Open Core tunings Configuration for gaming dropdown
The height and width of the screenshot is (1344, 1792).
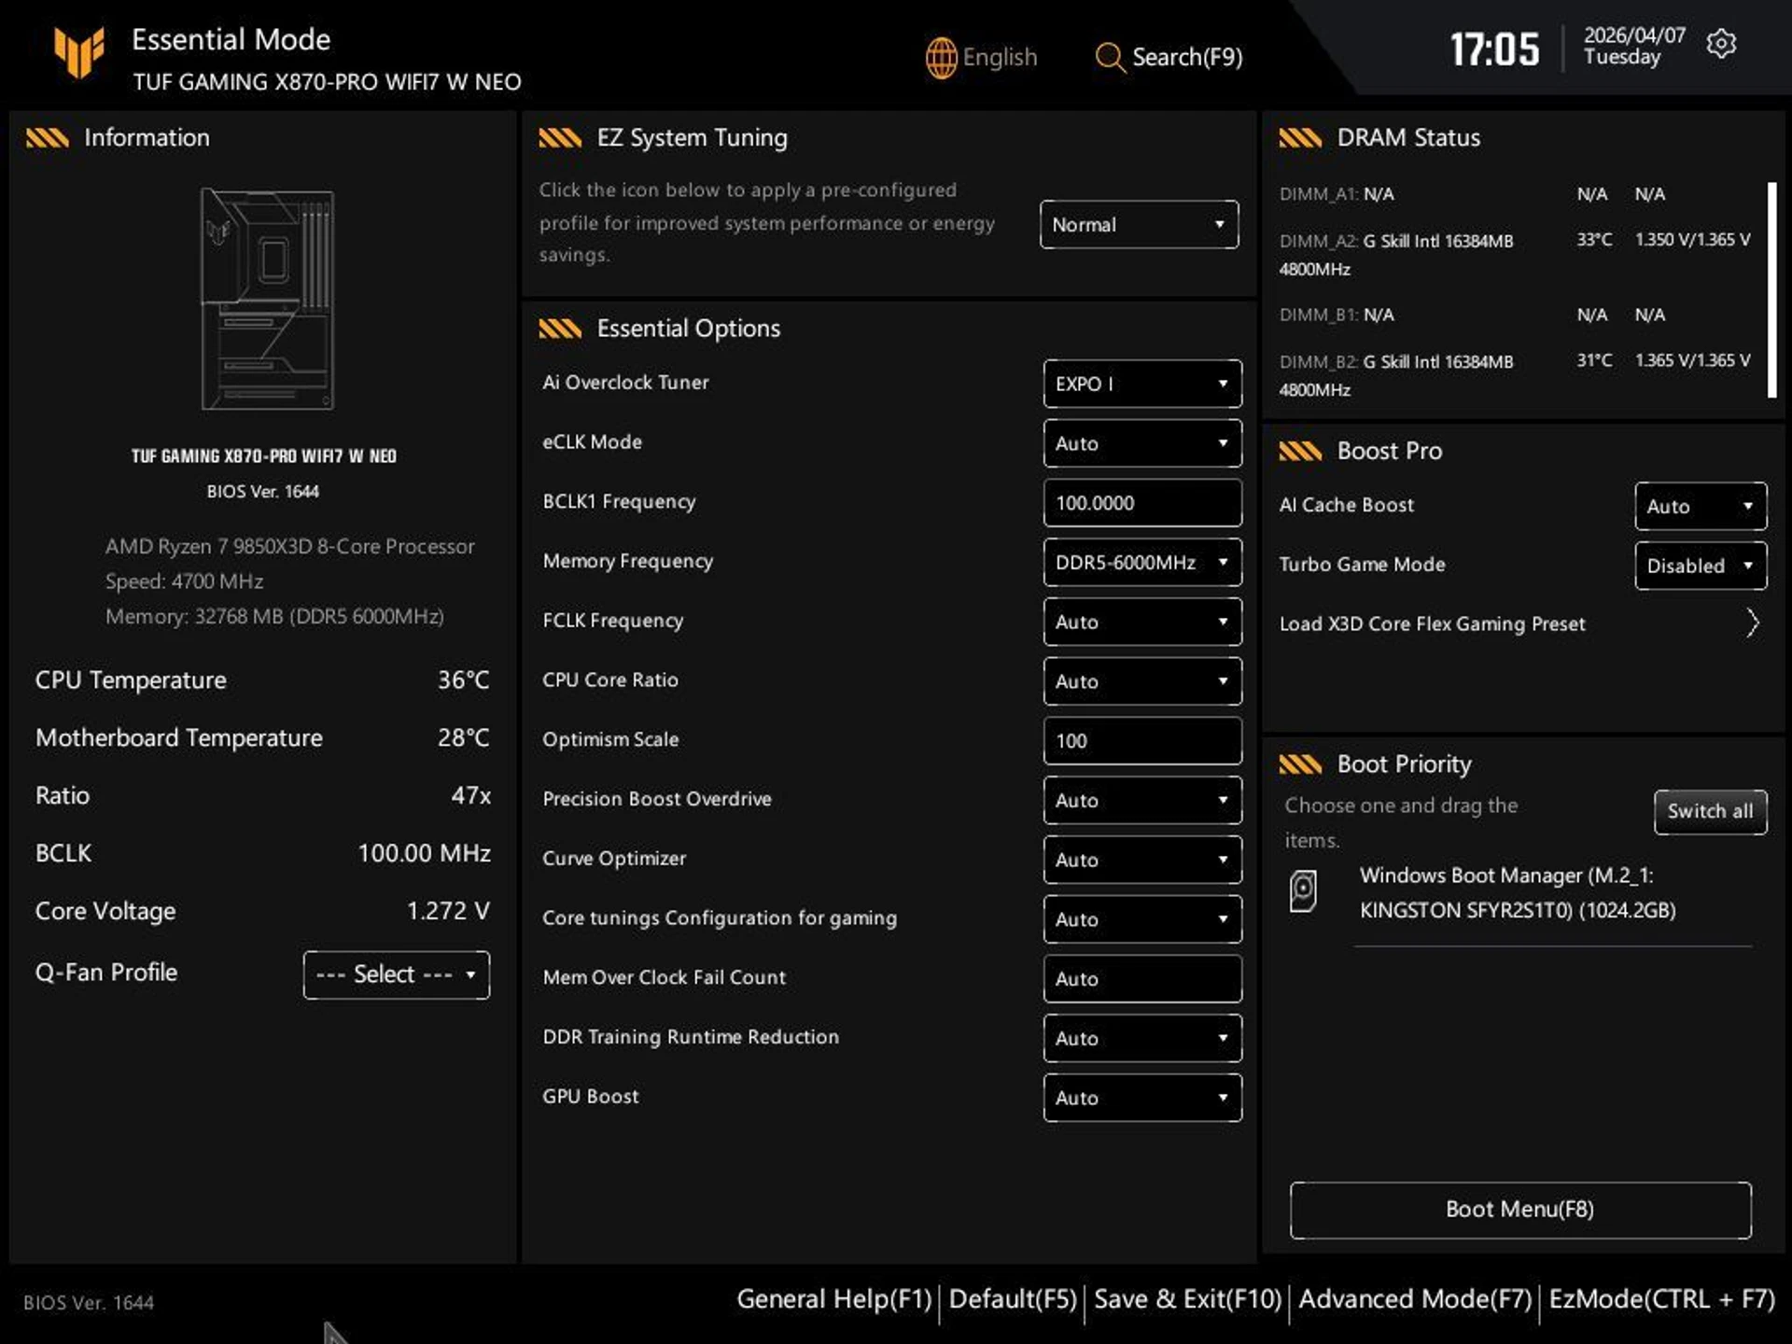(x=1142, y=919)
